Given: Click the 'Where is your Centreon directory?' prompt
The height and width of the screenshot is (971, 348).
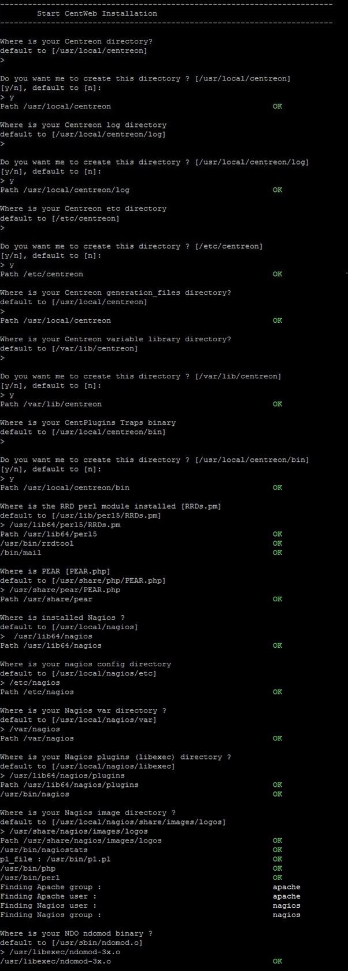Looking at the screenshot, I should [x=76, y=42].
